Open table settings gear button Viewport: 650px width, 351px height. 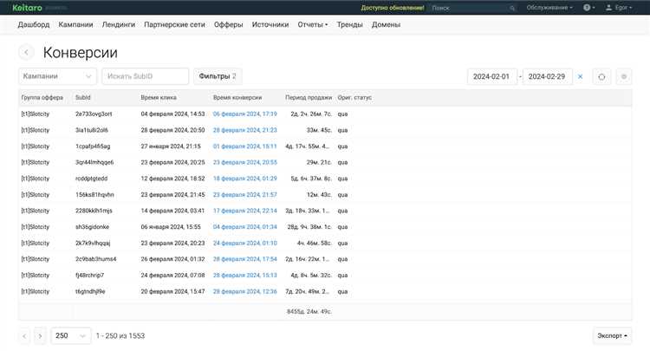[624, 76]
